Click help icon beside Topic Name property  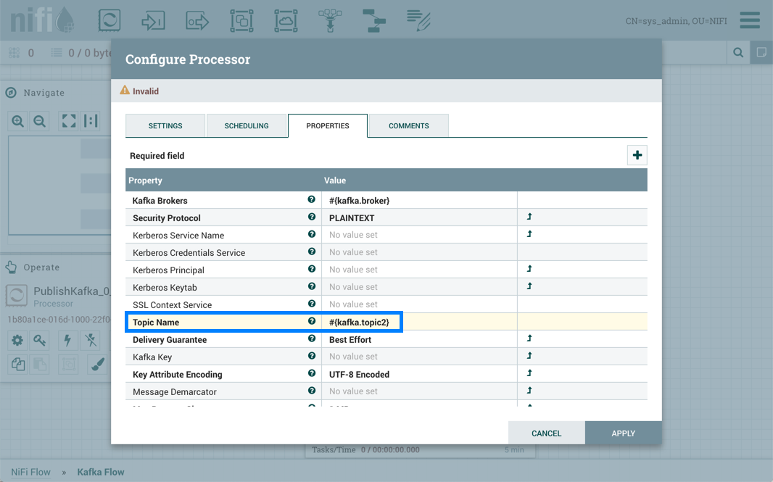coord(312,321)
